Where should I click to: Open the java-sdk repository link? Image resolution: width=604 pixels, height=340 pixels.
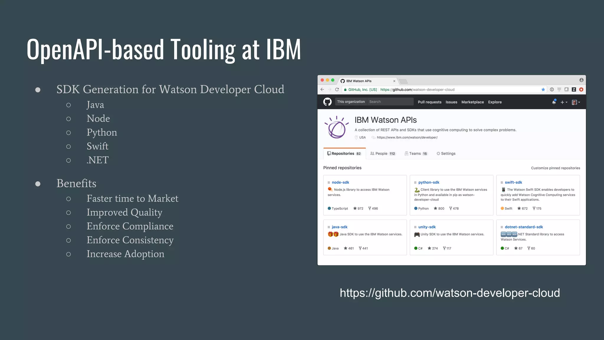339,227
